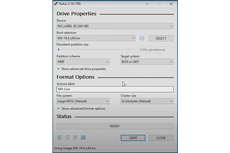This screenshot has height=153, width=230.
Task: Open the File system dropdown
Action: pos(83,101)
